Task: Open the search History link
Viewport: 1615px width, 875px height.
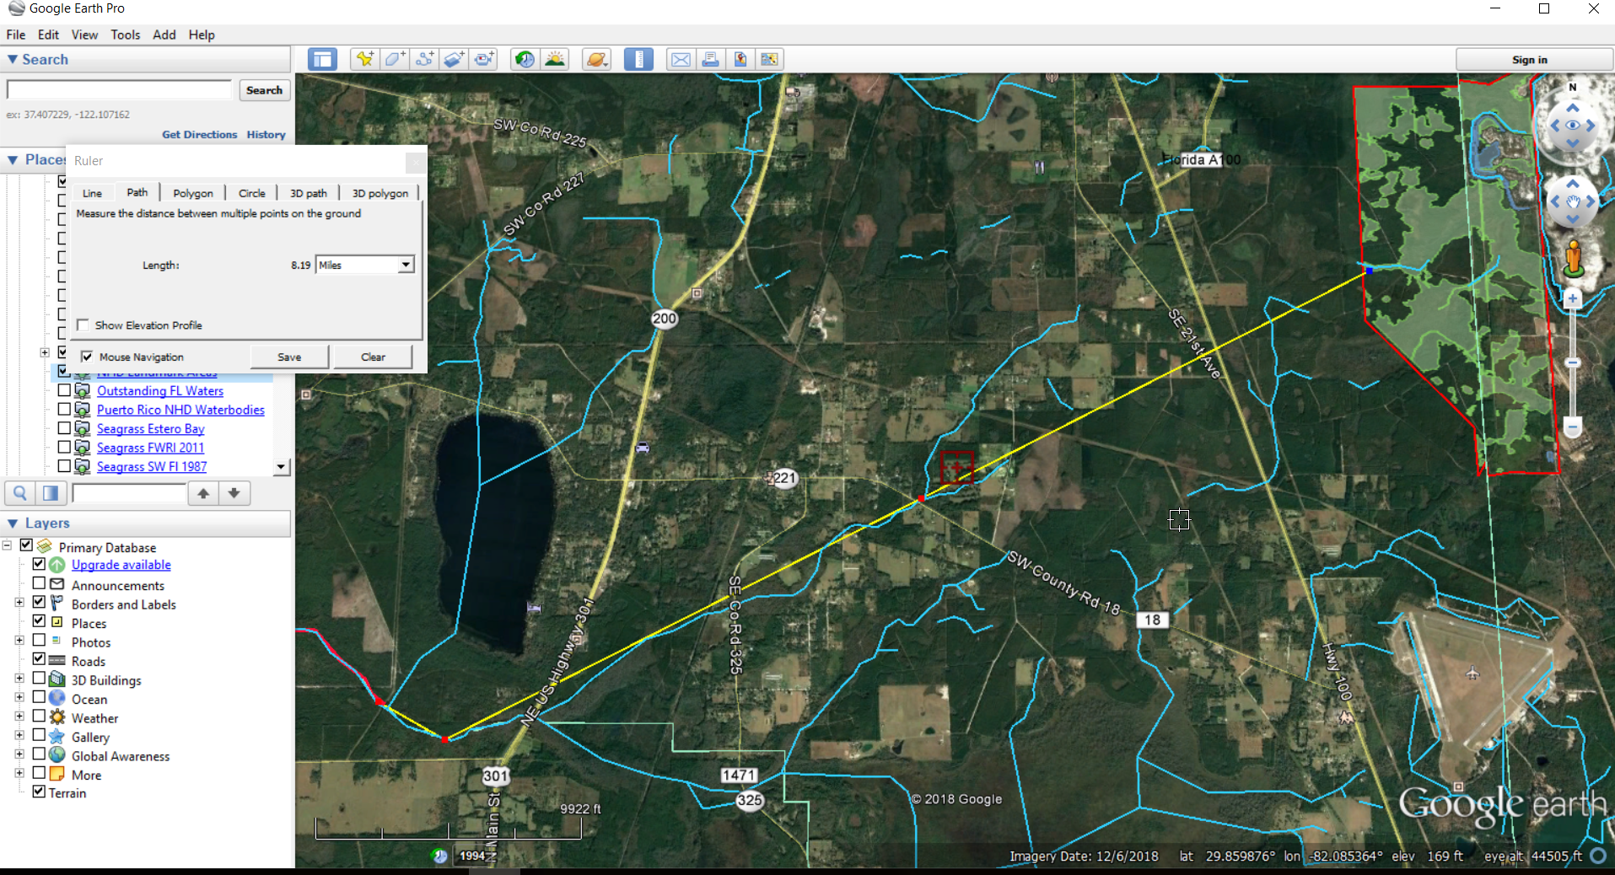Action: coord(266,135)
